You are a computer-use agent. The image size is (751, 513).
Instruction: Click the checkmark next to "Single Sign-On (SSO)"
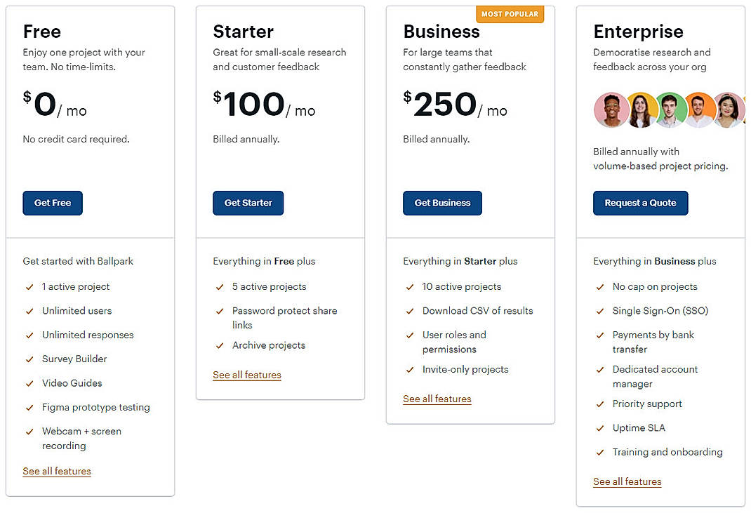pos(600,311)
